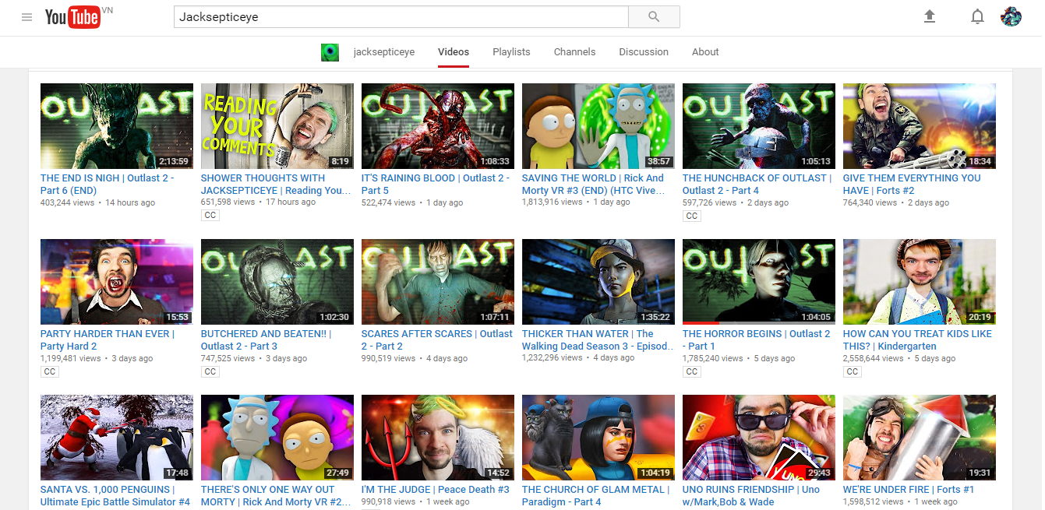
Task: Click title 'SAVING THE WORLD | Rick And Morty VR'
Action: click(594, 184)
